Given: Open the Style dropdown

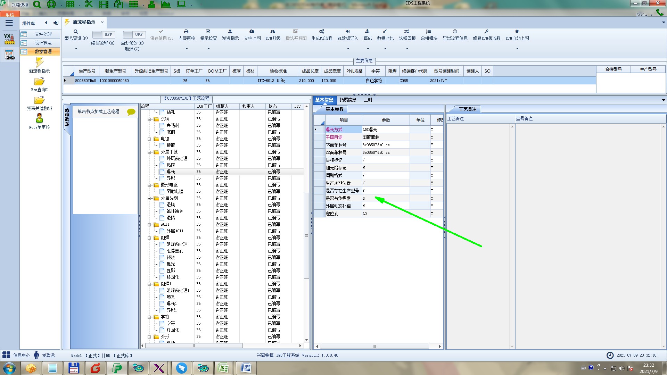Looking at the screenshot, I should coord(644,15).
